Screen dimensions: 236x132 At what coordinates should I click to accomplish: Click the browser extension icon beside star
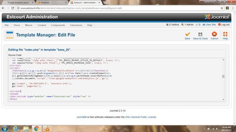tap(228, 8)
